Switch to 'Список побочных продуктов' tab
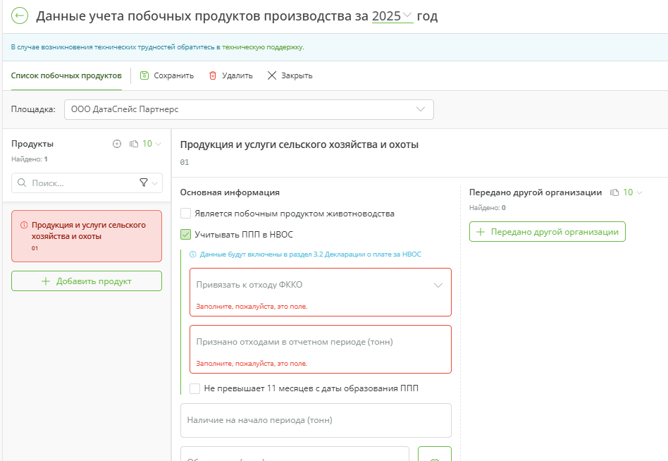 (66, 75)
